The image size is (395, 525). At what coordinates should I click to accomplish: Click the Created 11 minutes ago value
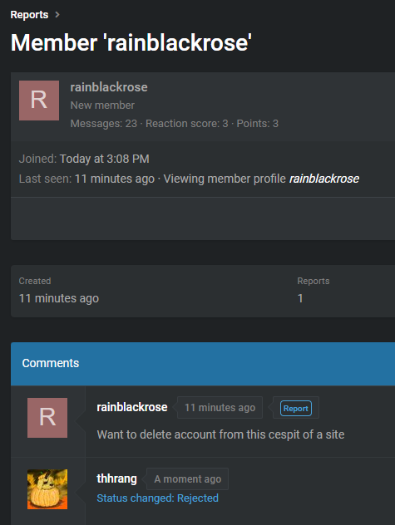click(x=59, y=298)
